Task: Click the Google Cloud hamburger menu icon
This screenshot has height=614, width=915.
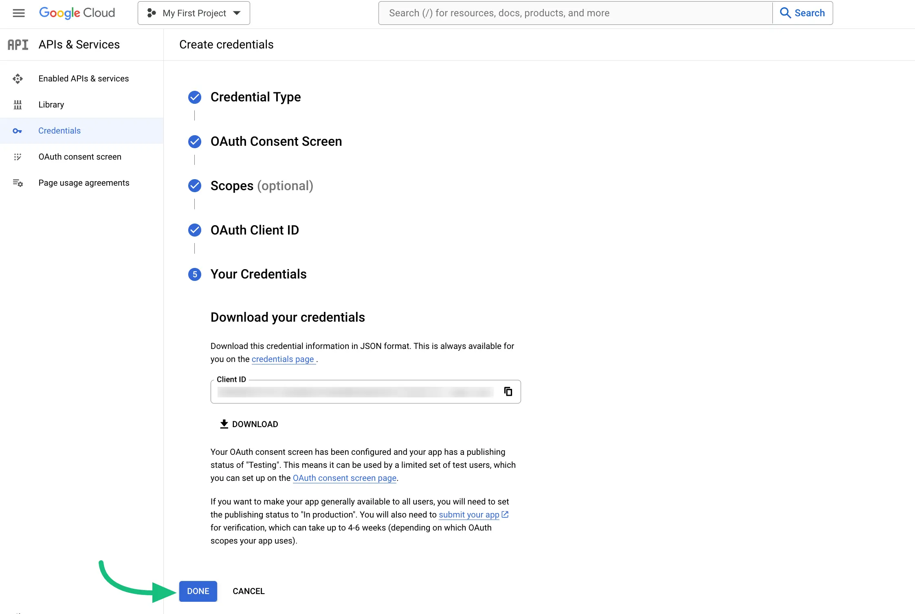Action: click(18, 13)
